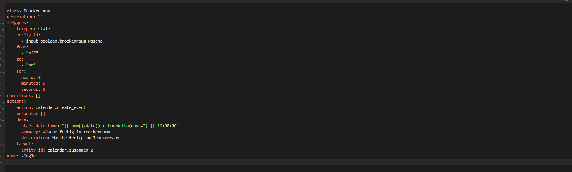Collapse the entity_id list under trigger
Image resolution: width=572 pixels, height=172 pixels.
tap(3, 35)
